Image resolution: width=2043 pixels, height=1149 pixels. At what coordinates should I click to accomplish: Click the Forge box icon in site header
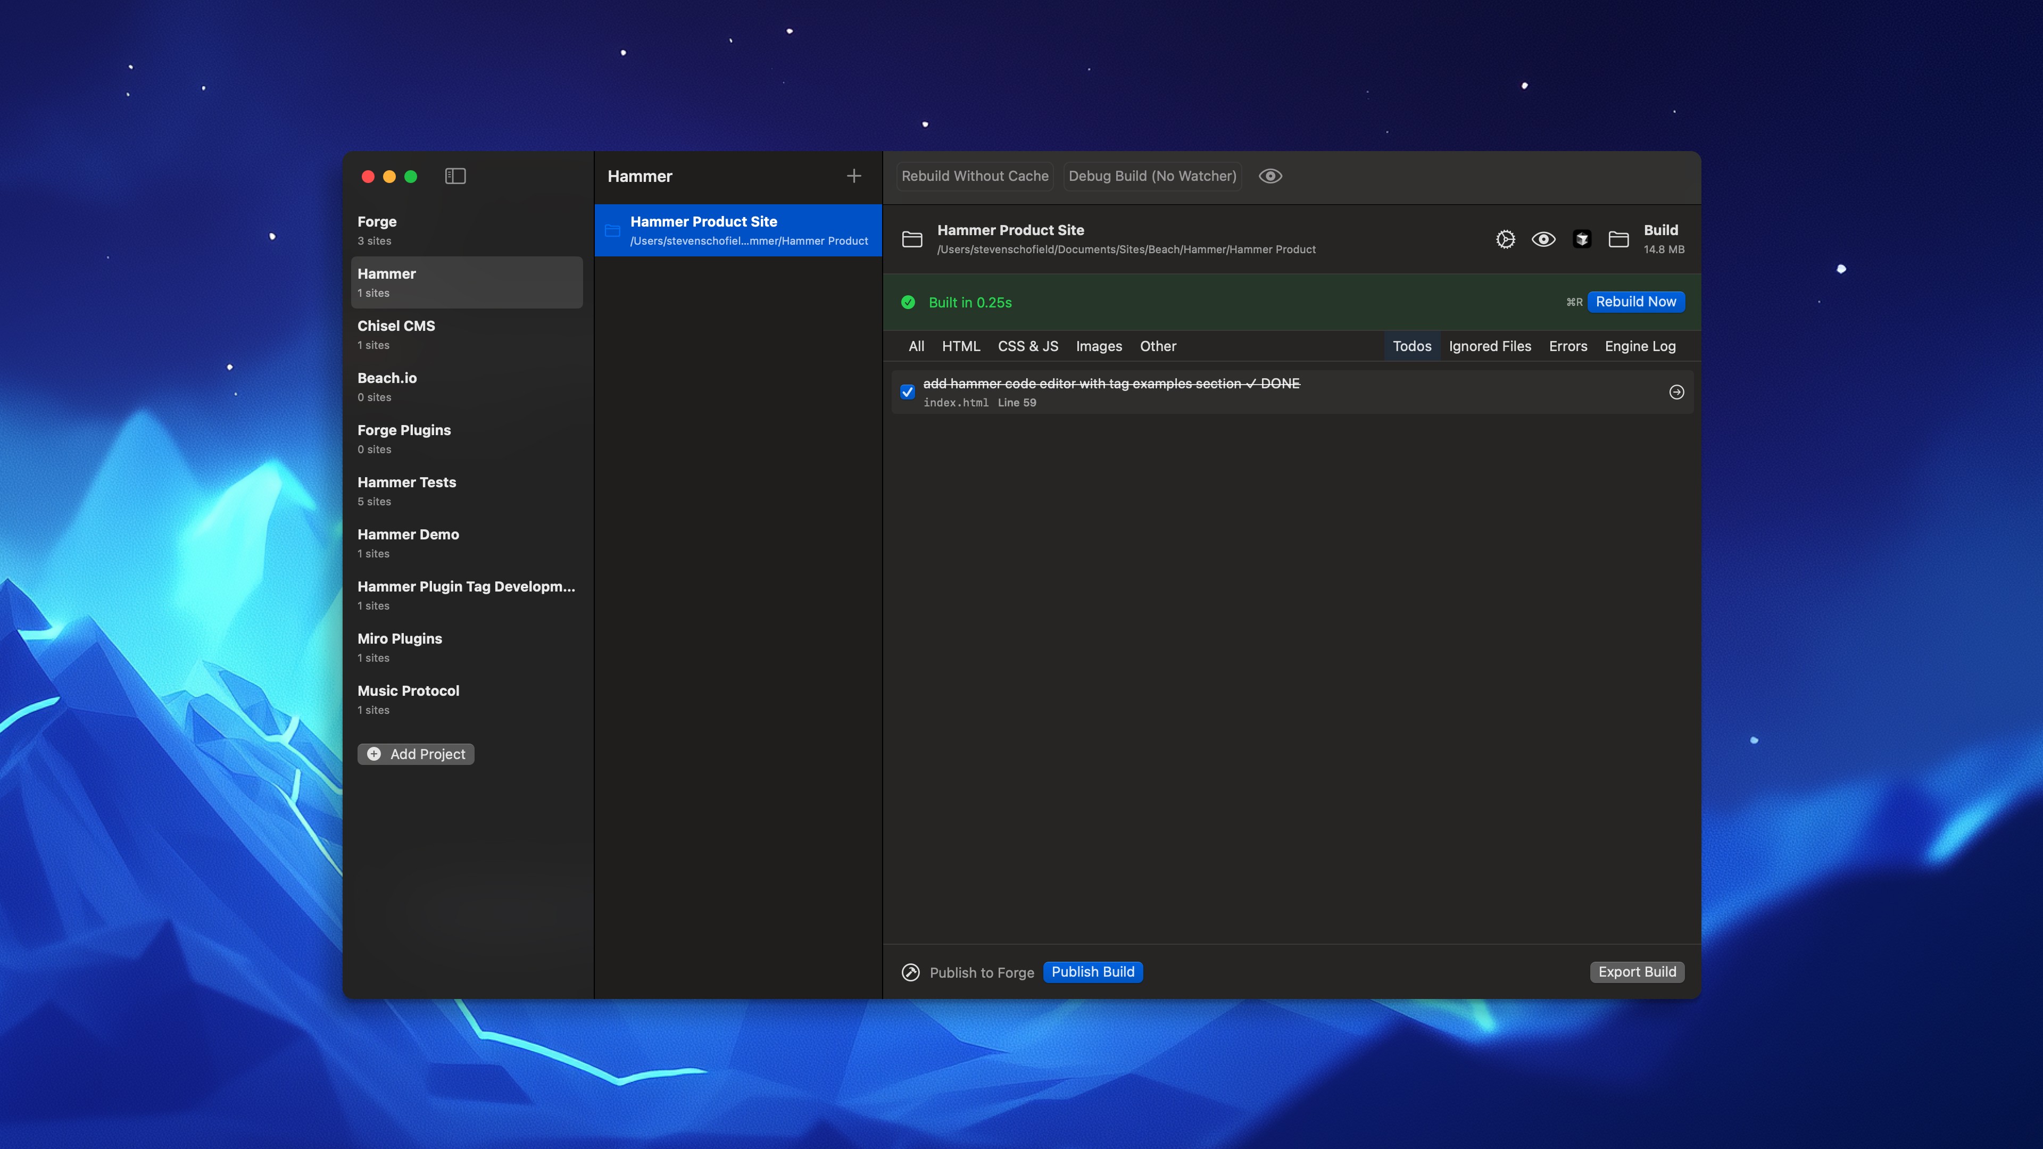1582,239
